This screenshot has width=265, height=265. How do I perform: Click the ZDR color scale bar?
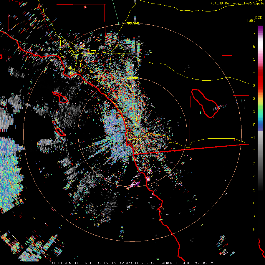tap(260, 131)
